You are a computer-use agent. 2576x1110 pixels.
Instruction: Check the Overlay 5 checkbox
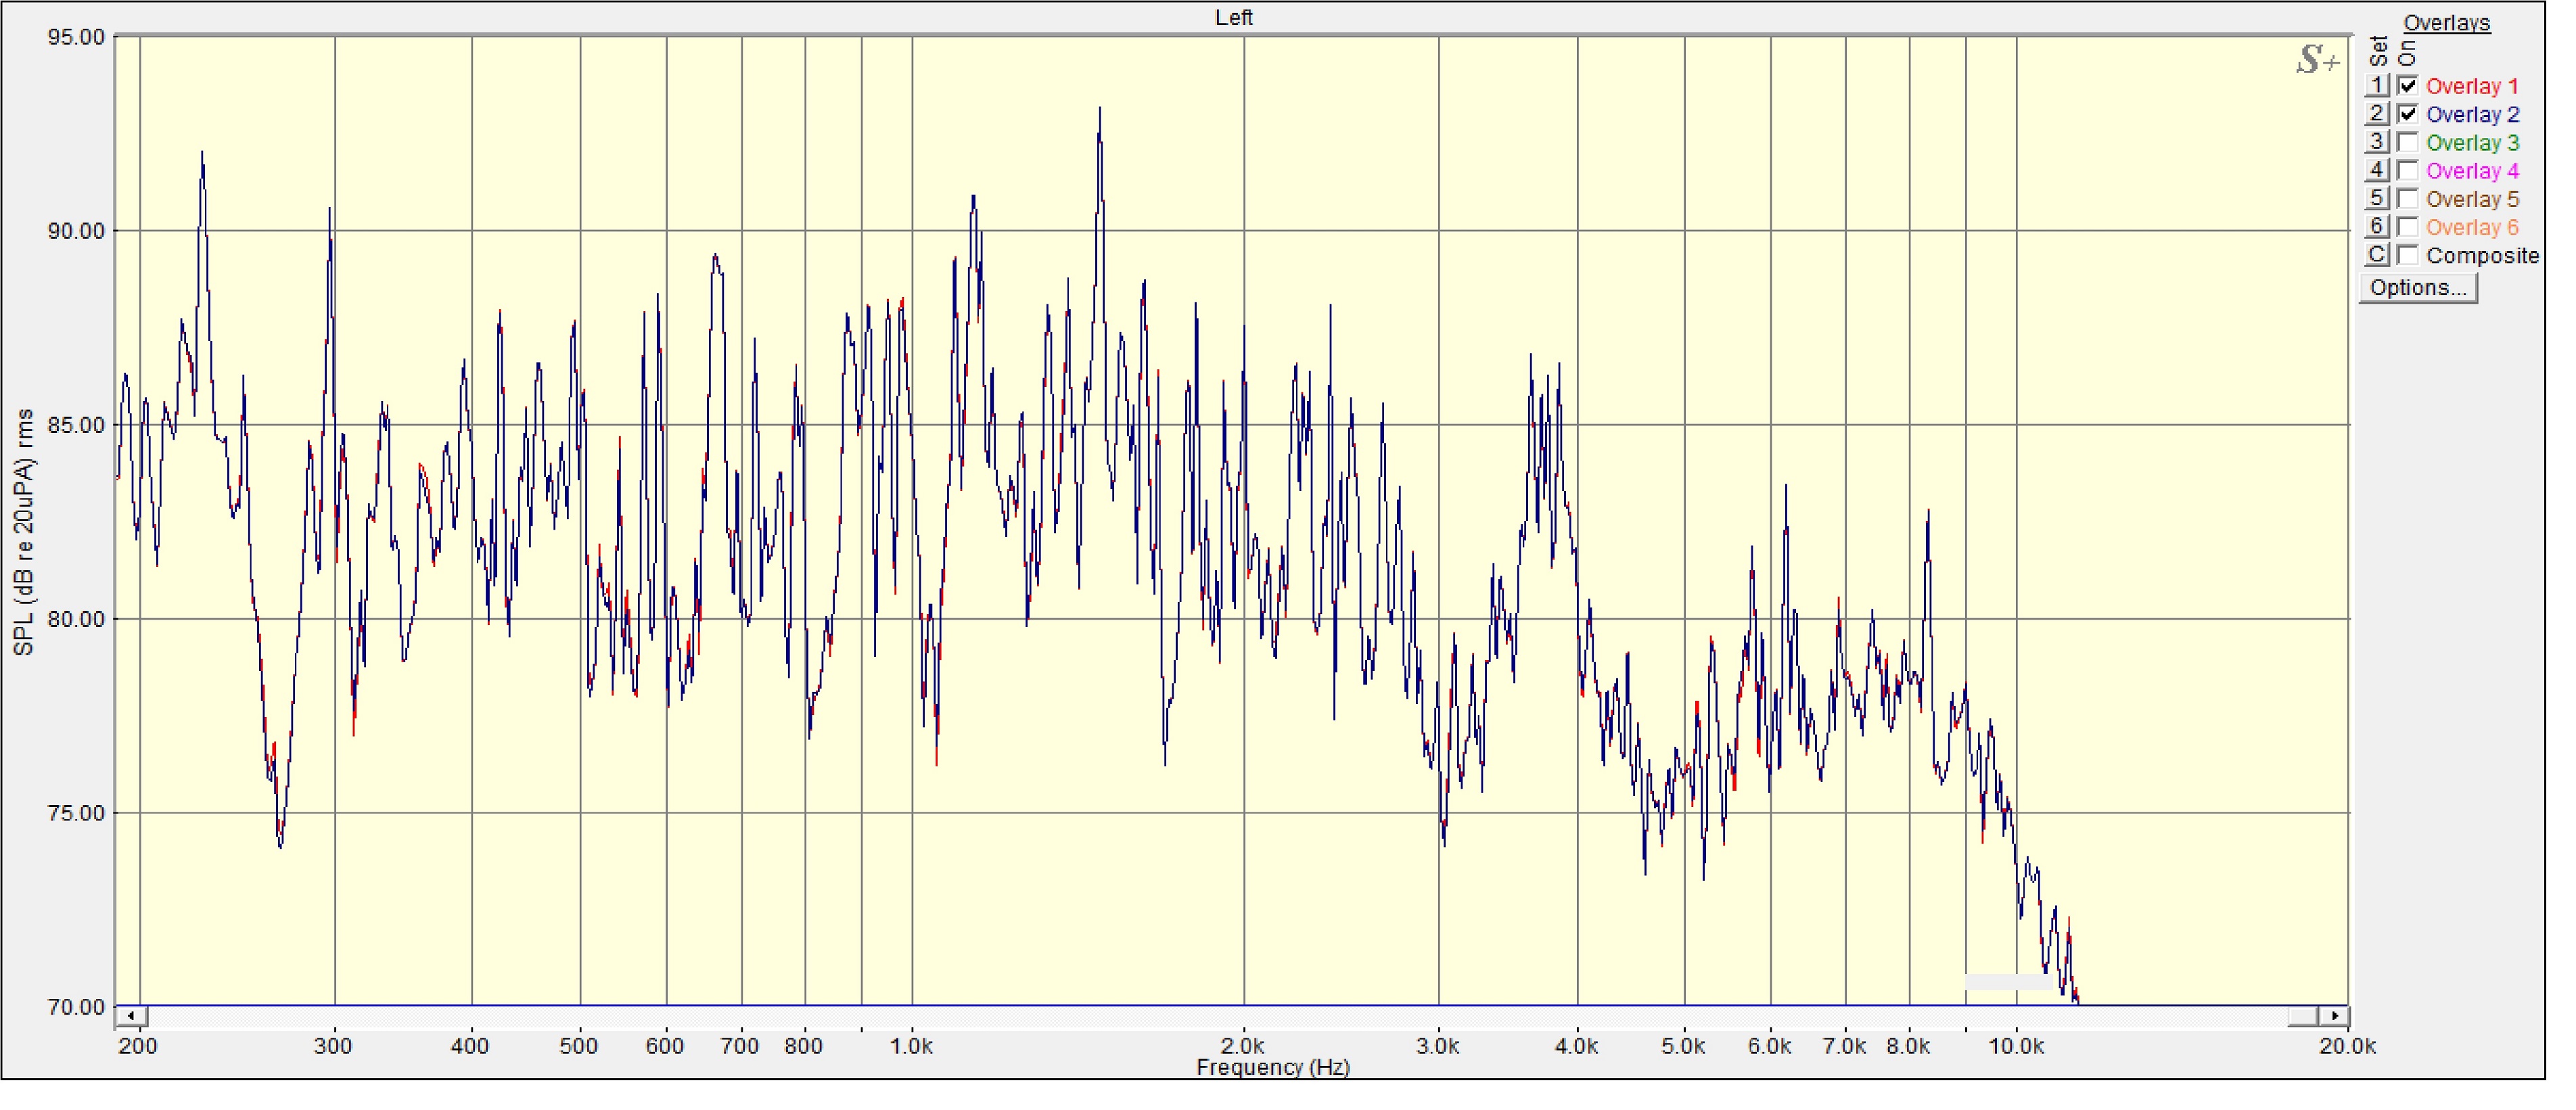coord(2407,199)
